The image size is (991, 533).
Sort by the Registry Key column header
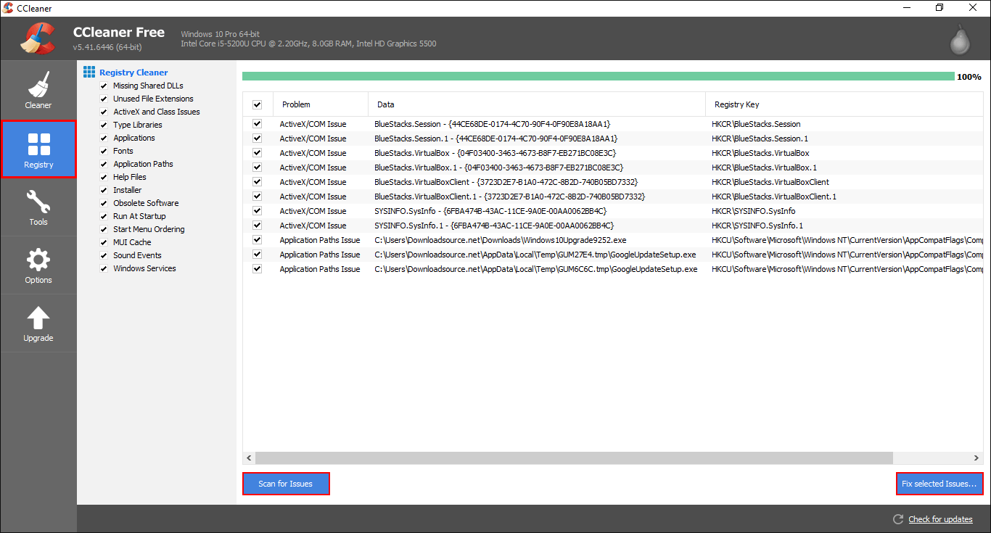(x=844, y=104)
